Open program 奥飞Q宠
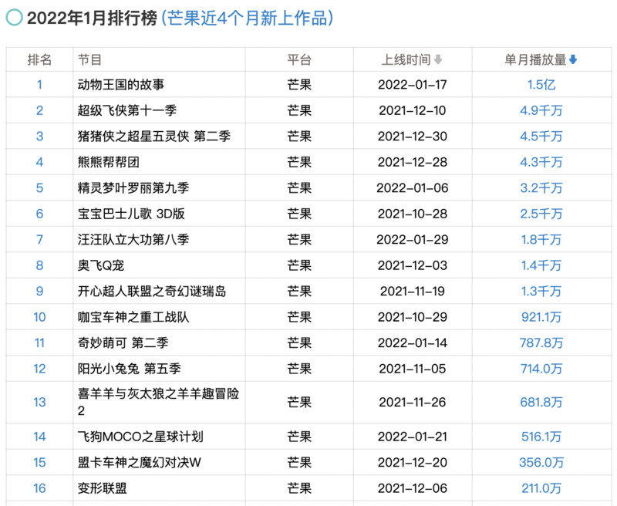 coord(101,265)
